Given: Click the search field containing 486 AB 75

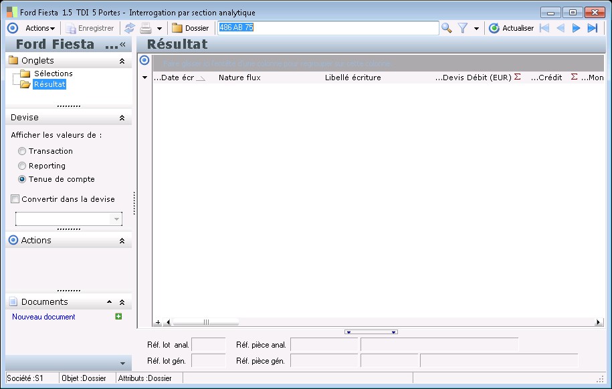Looking at the screenshot, I should [328, 27].
